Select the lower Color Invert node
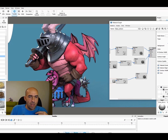 122,81
